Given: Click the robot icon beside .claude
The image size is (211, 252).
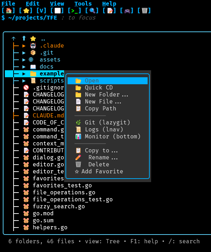Looking at the screenshot, I should pos(33,46).
